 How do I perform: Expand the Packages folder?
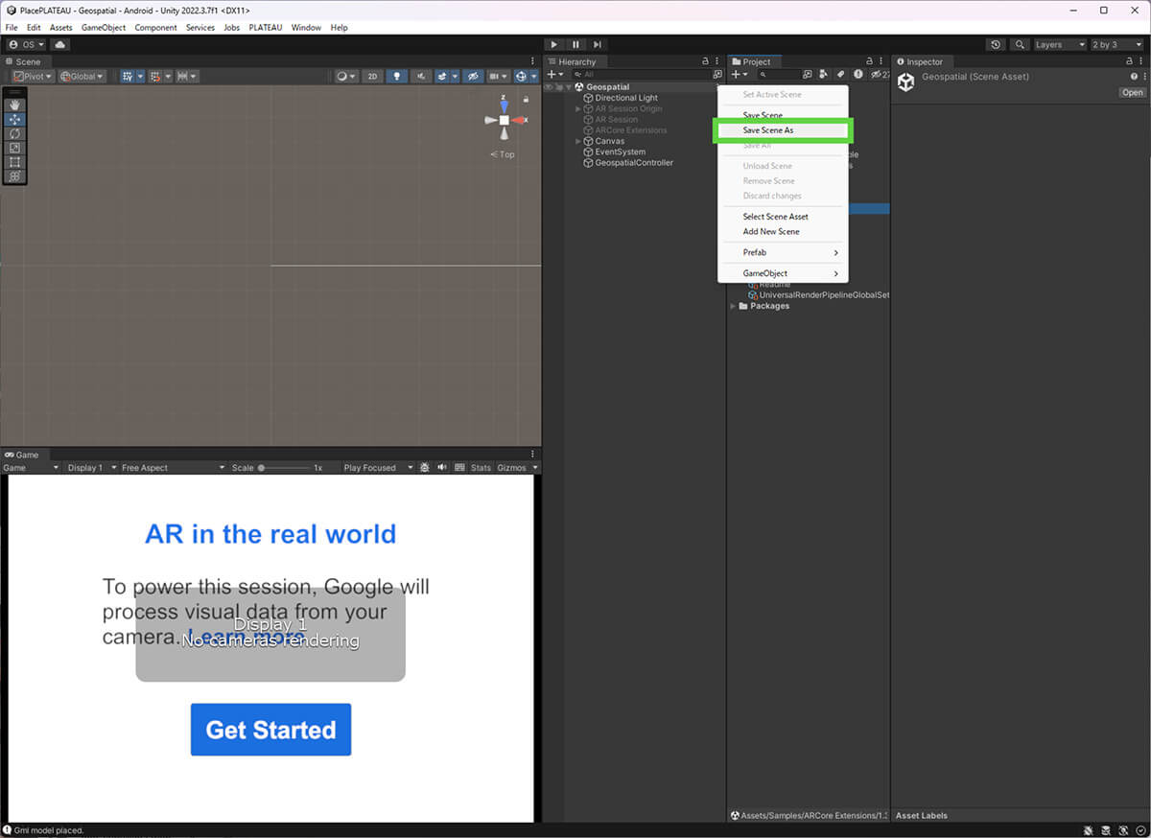point(734,306)
